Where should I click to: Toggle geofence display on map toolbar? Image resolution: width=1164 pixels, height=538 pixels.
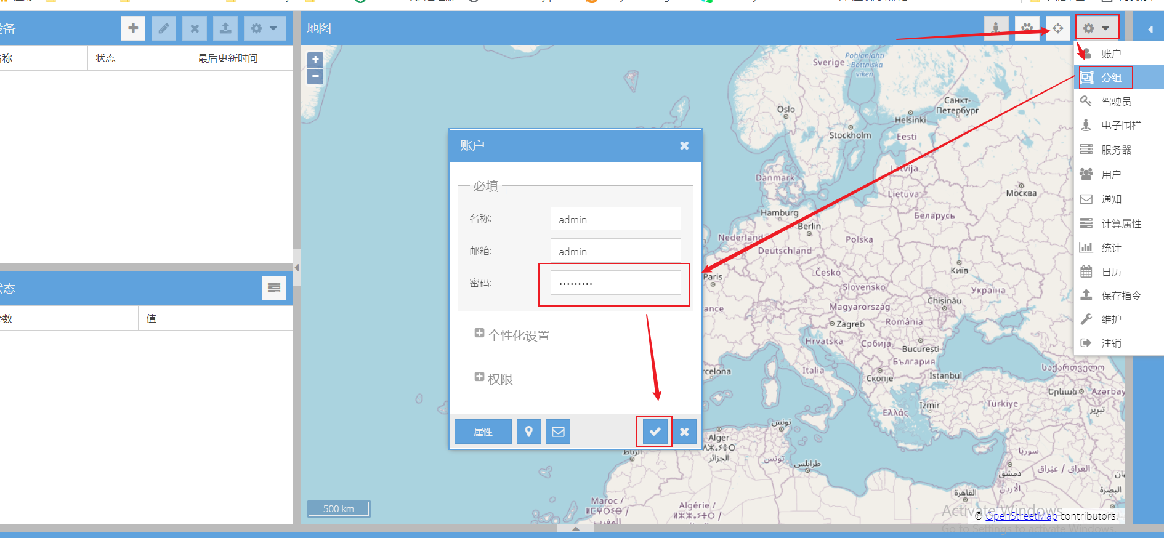pos(996,28)
